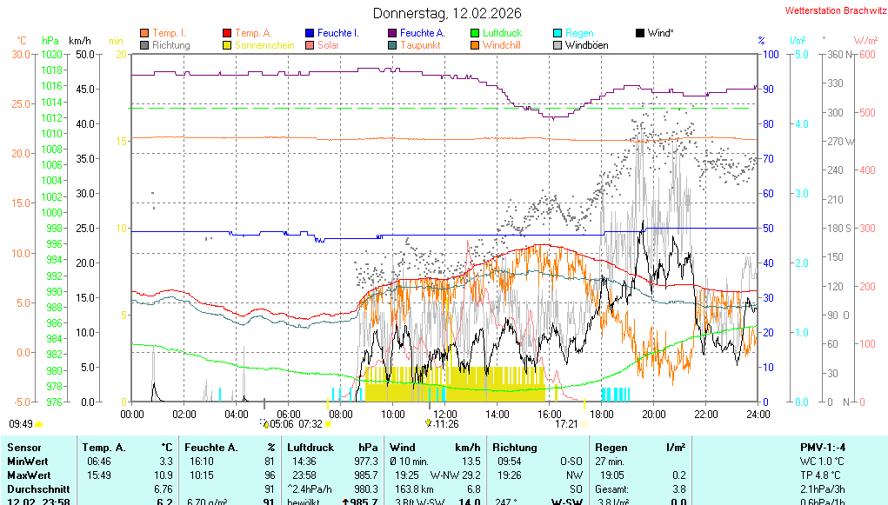888x505 pixels.
Task: Click the yellow Sonnenschein legend swatch
Action: pyautogui.click(x=227, y=45)
